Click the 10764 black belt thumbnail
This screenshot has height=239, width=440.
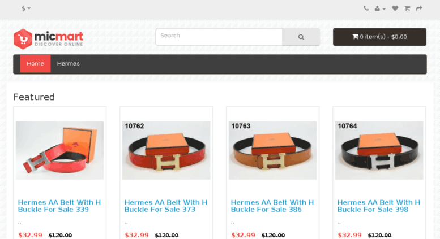point(379,150)
